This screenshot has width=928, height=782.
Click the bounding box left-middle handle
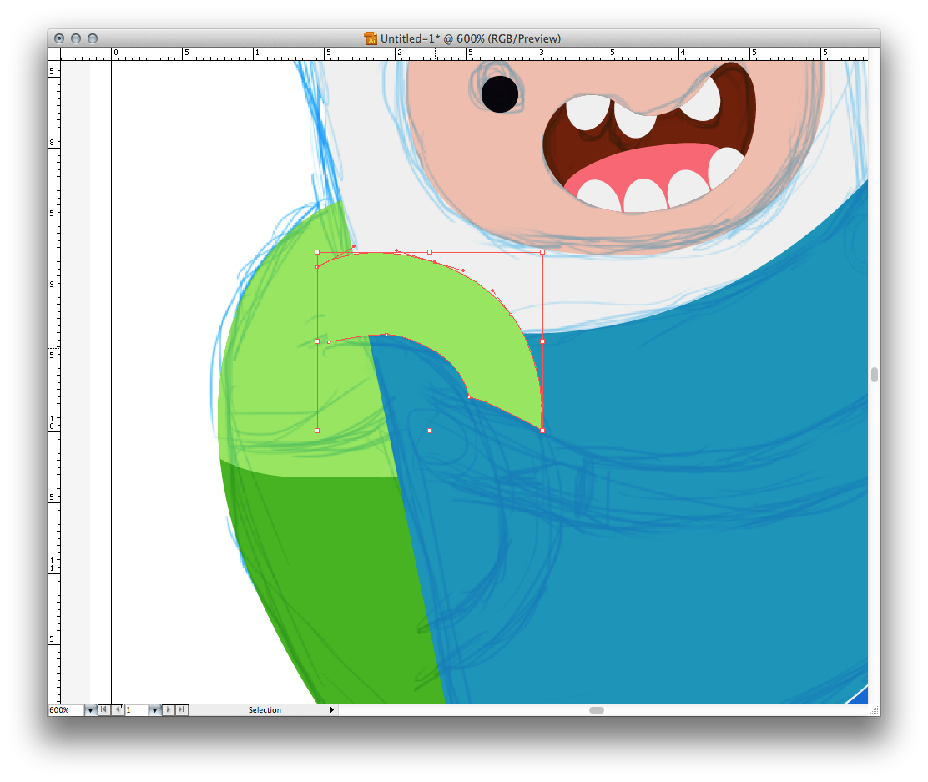click(317, 341)
